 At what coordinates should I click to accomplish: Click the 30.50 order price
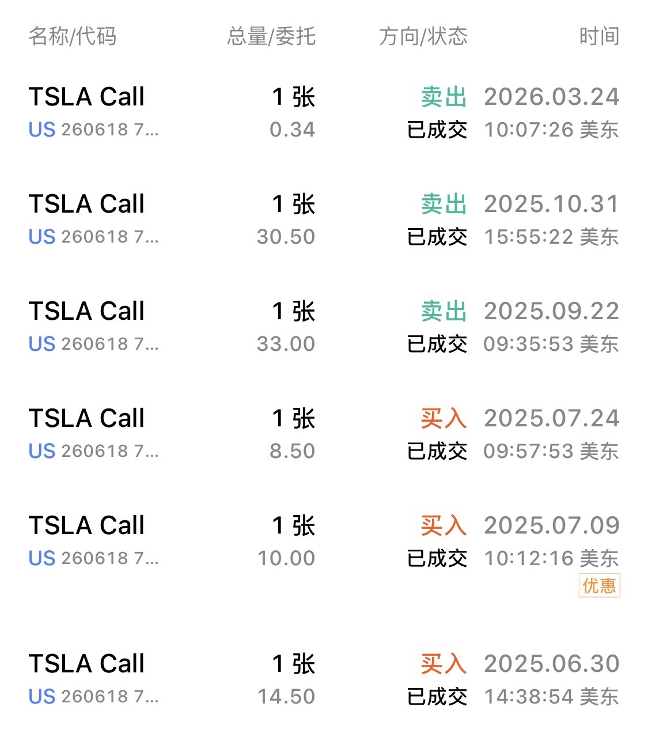[x=286, y=237]
